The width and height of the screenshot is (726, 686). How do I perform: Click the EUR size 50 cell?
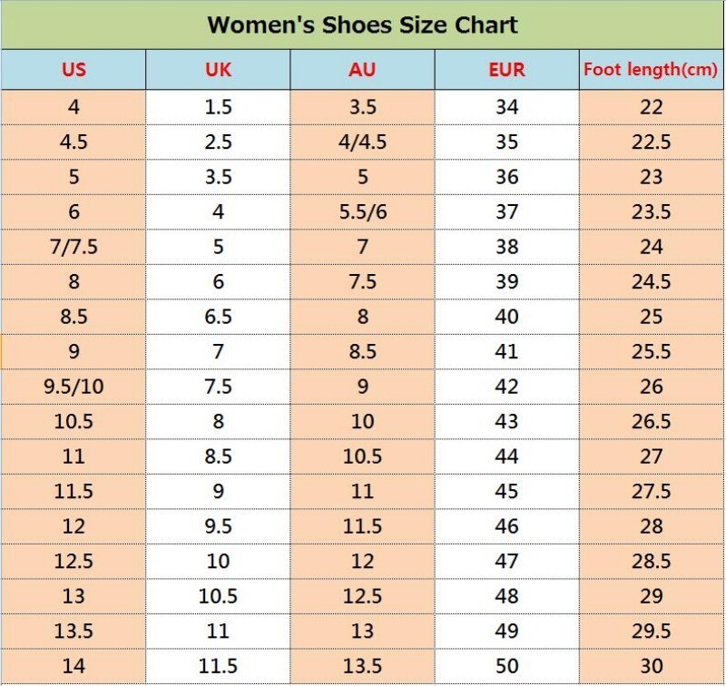507,666
